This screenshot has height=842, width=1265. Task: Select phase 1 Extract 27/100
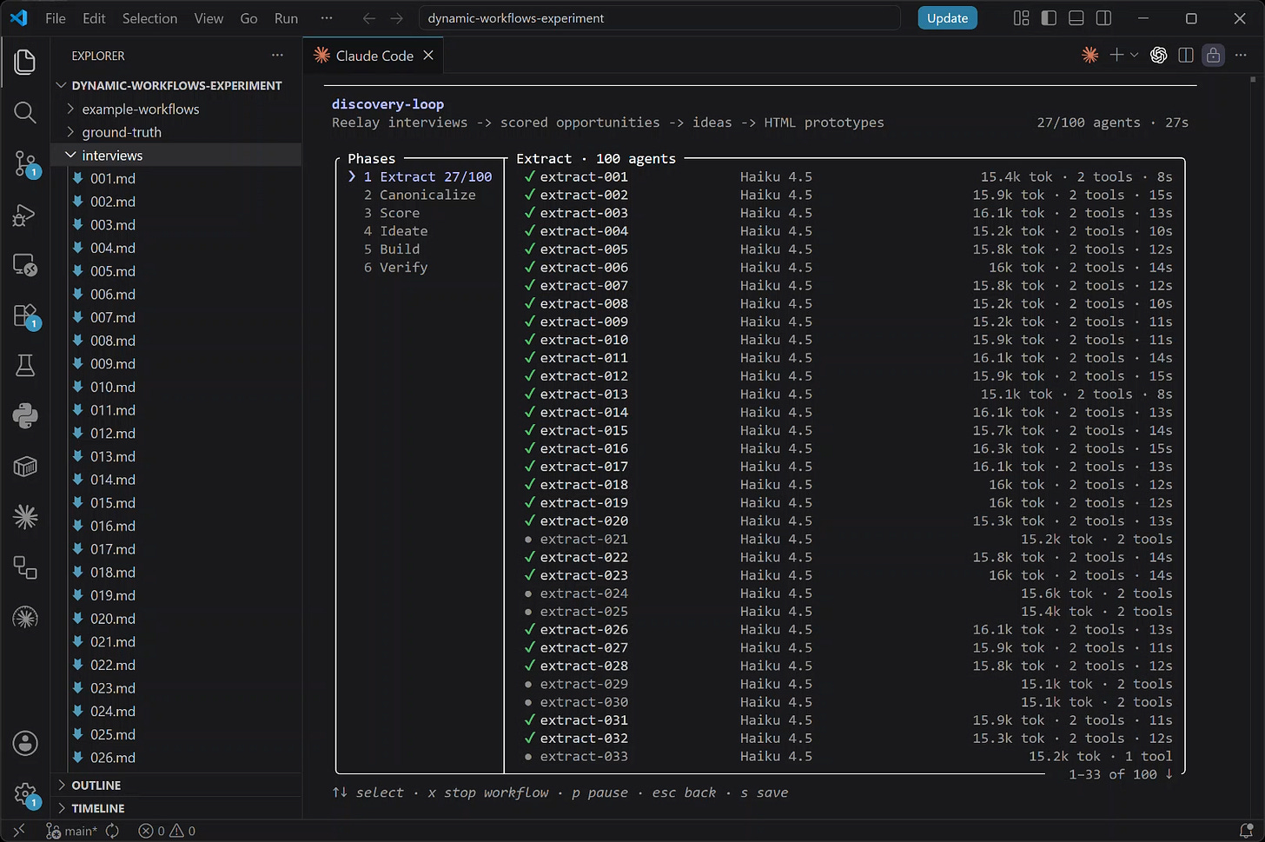pos(427,176)
